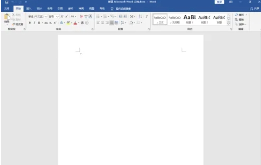Click the Share (共享) button
Image resolution: width=261 pixels, height=165 pixels.
(x=255, y=8)
